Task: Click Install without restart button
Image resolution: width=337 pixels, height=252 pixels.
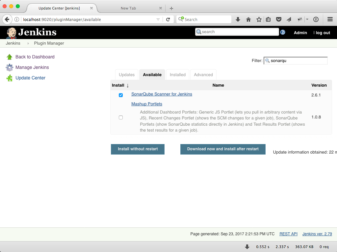Action: [138, 149]
